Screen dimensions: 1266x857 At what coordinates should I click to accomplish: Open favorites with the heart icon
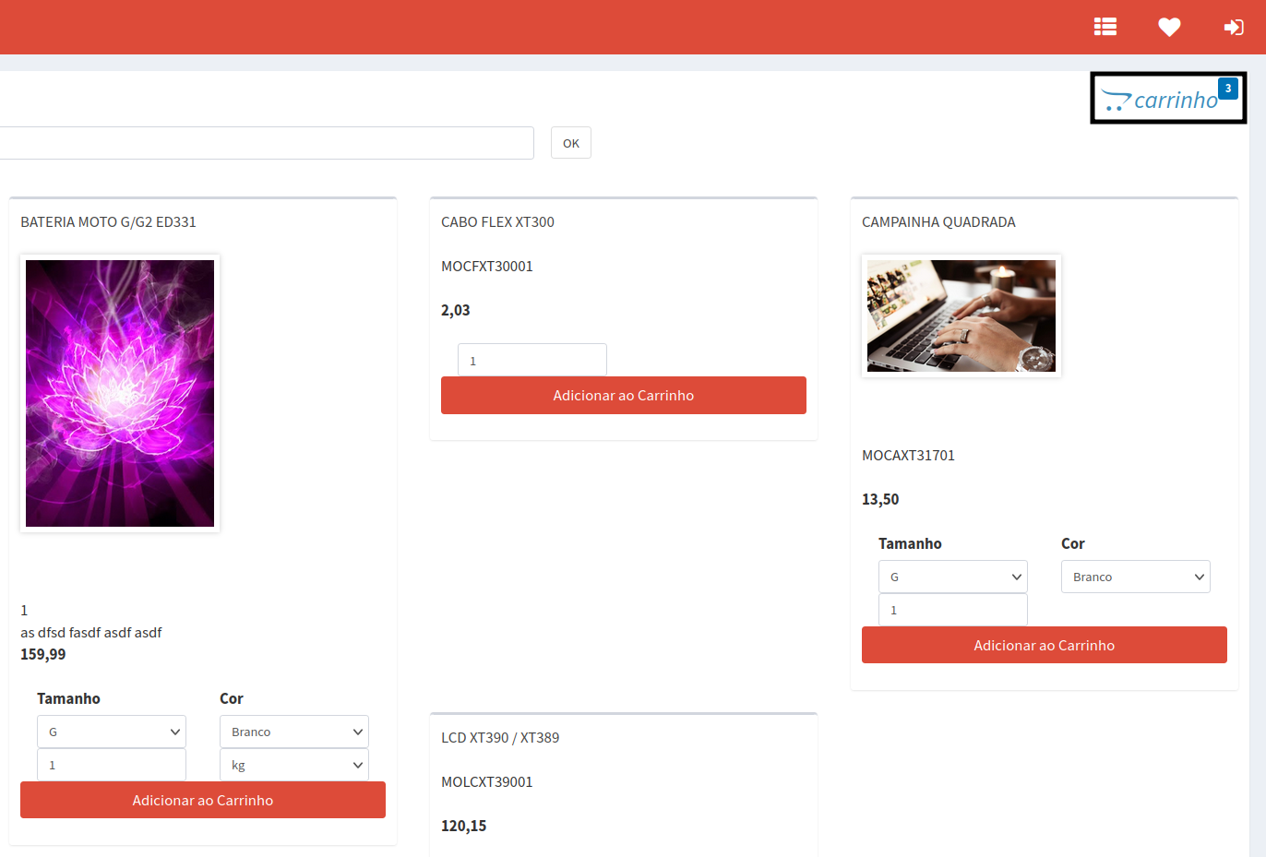pos(1169,27)
